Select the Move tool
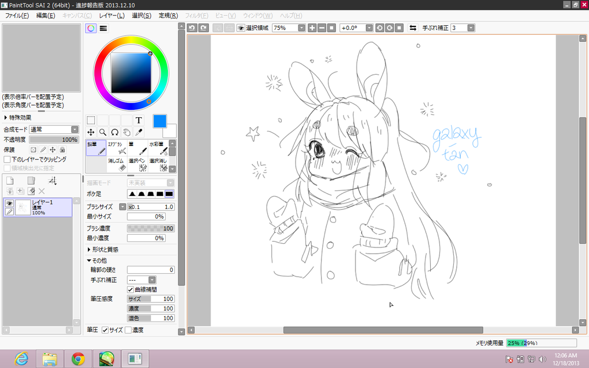The height and width of the screenshot is (368, 589). pyautogui.click(x=91, y=132)
